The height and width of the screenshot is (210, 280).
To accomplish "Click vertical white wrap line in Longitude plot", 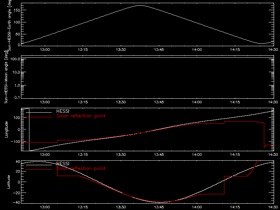I will [x=29, y=129].
